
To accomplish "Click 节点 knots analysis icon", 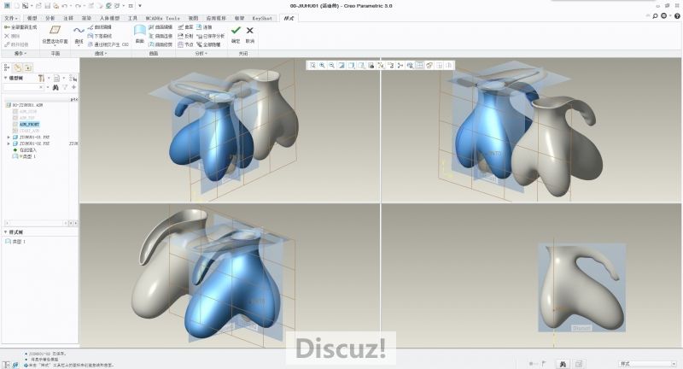I will [185, 44].
